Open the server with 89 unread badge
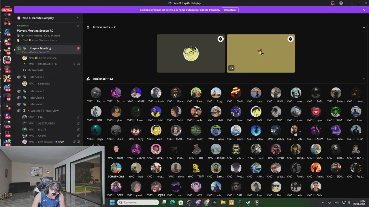The width and height of the screenshot is (369, 207). coord(7,32)
